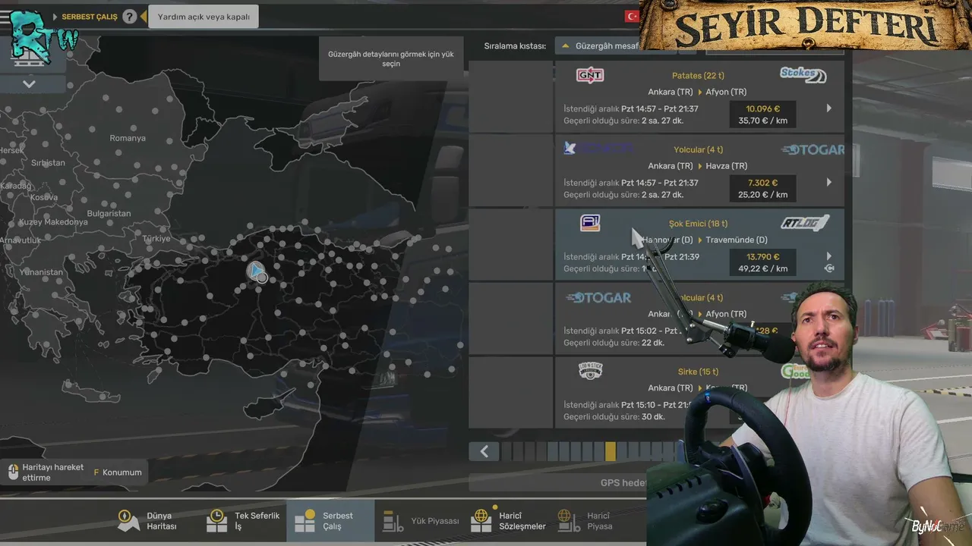Expand details arrow for Patates job
The width and height of the screenshot is (972, 546).
[x=828, y=108]
